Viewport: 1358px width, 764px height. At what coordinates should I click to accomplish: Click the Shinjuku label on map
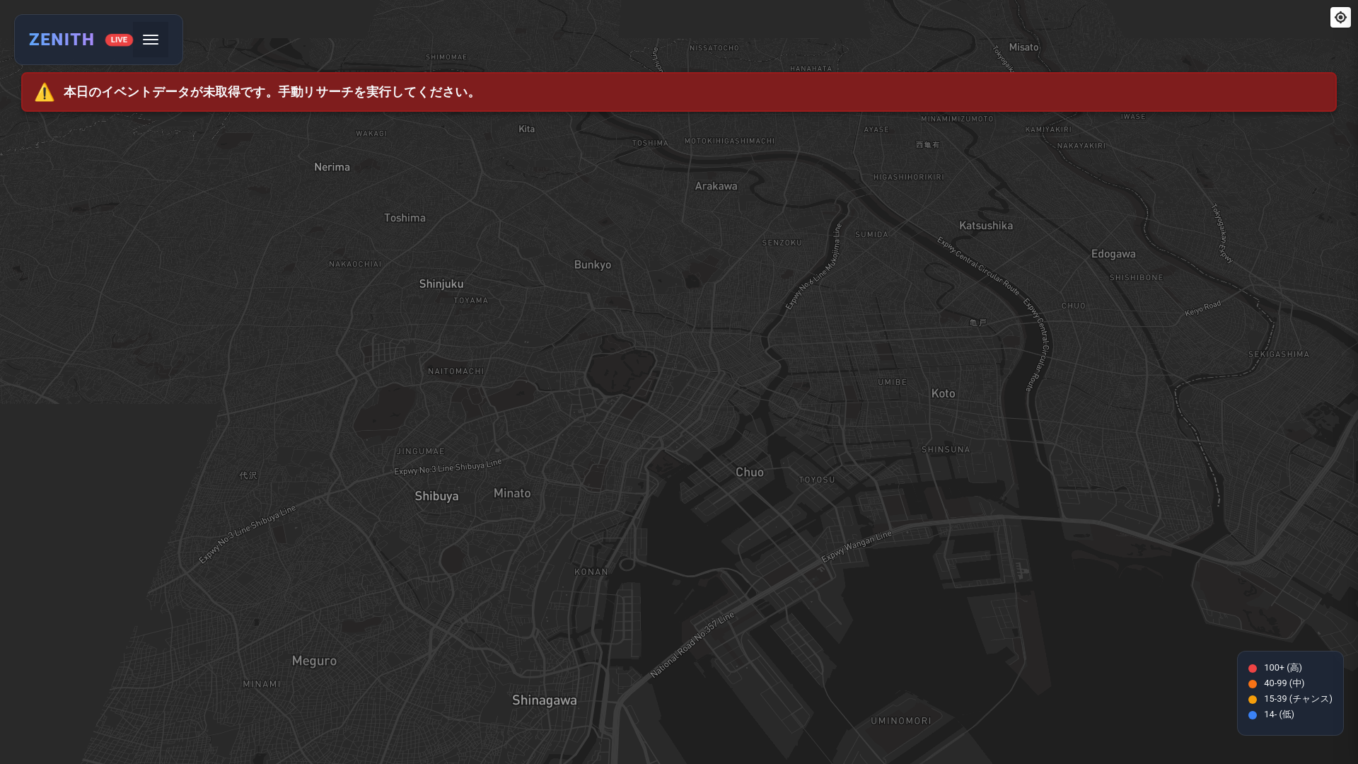tap(441, 284)
